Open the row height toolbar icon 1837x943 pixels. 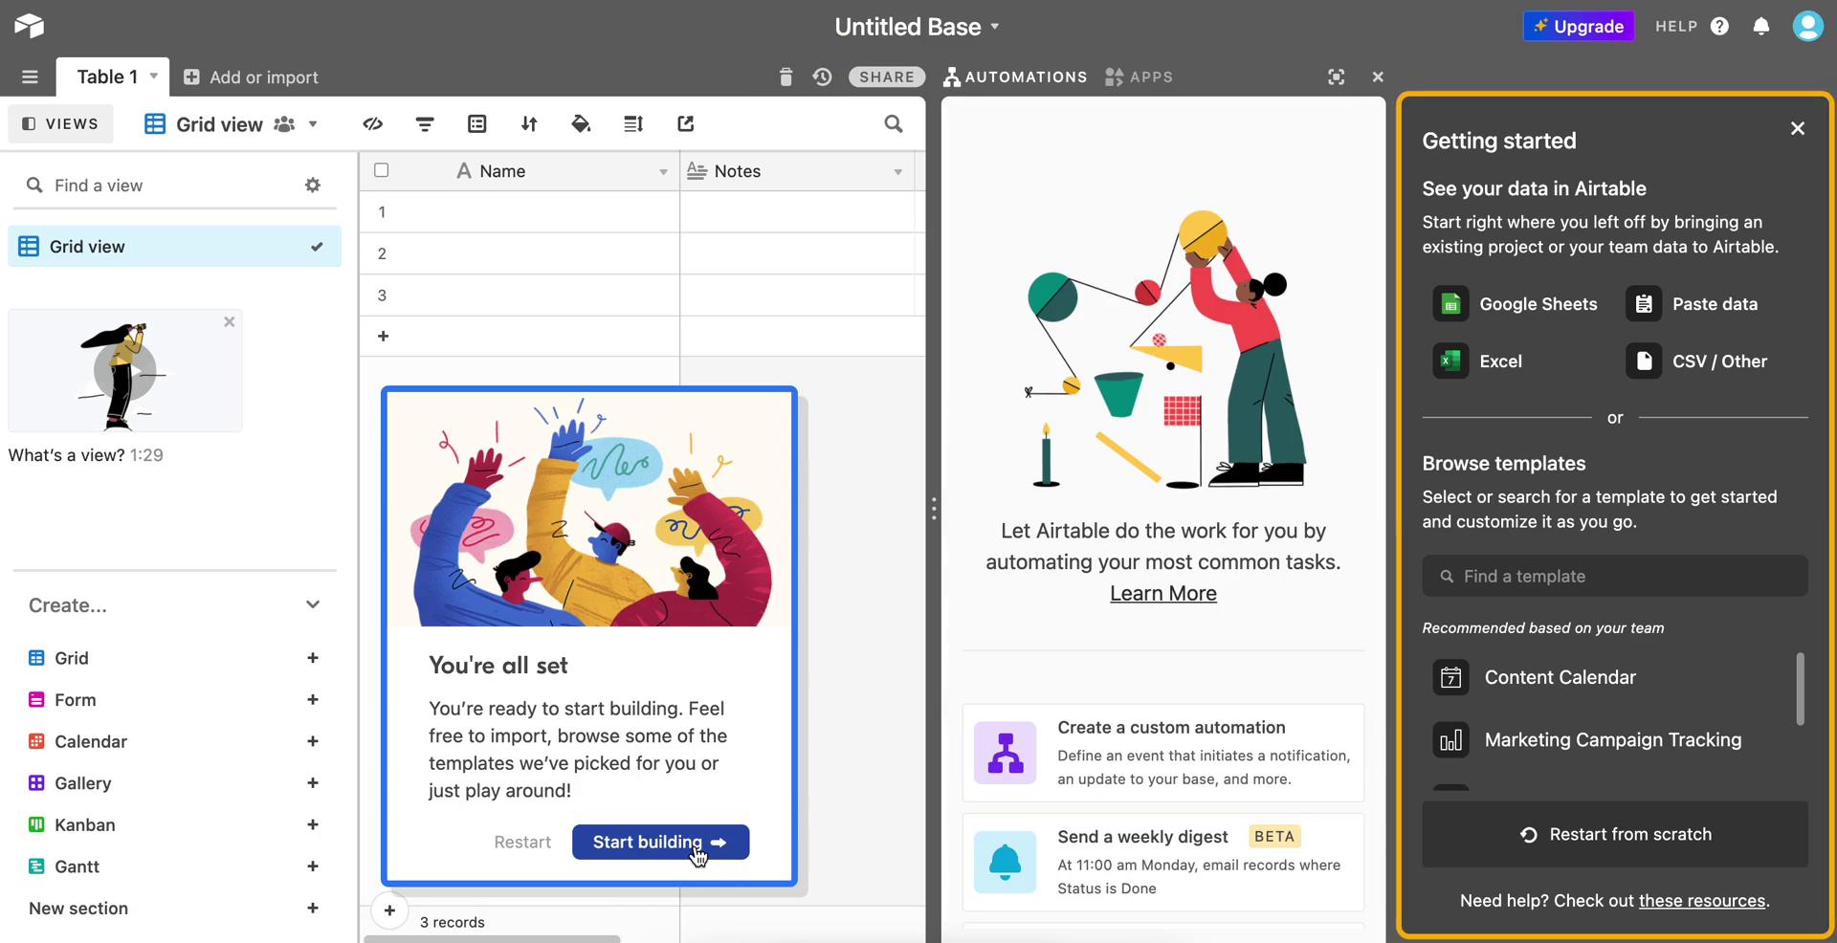(x=633, y=123)
